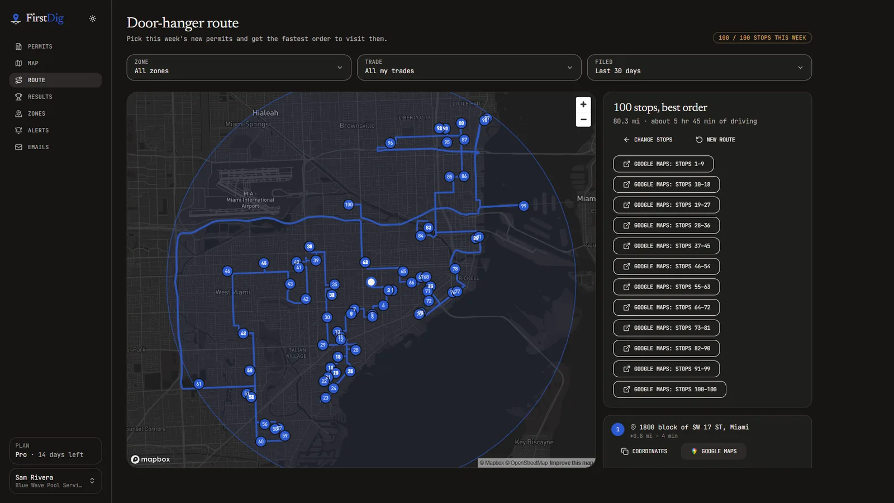This screenshot has width=894, height=503.
Task: Open Google Maps link for stops 28–36
Action: tap(666, 225)
